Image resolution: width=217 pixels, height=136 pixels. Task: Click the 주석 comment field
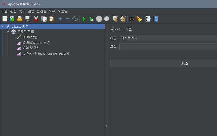[168, 47]
